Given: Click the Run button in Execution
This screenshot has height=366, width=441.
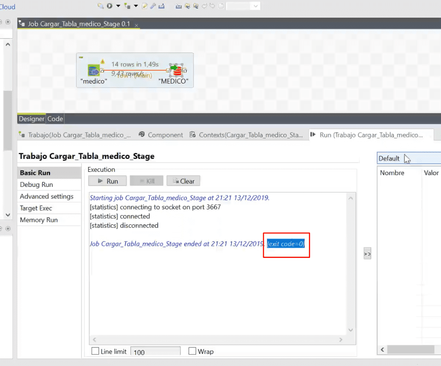Looking at the screenshot, I should coord(107,181).
